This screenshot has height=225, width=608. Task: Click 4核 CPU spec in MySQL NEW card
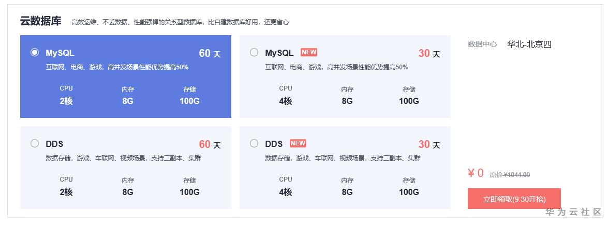coord(286,101)
